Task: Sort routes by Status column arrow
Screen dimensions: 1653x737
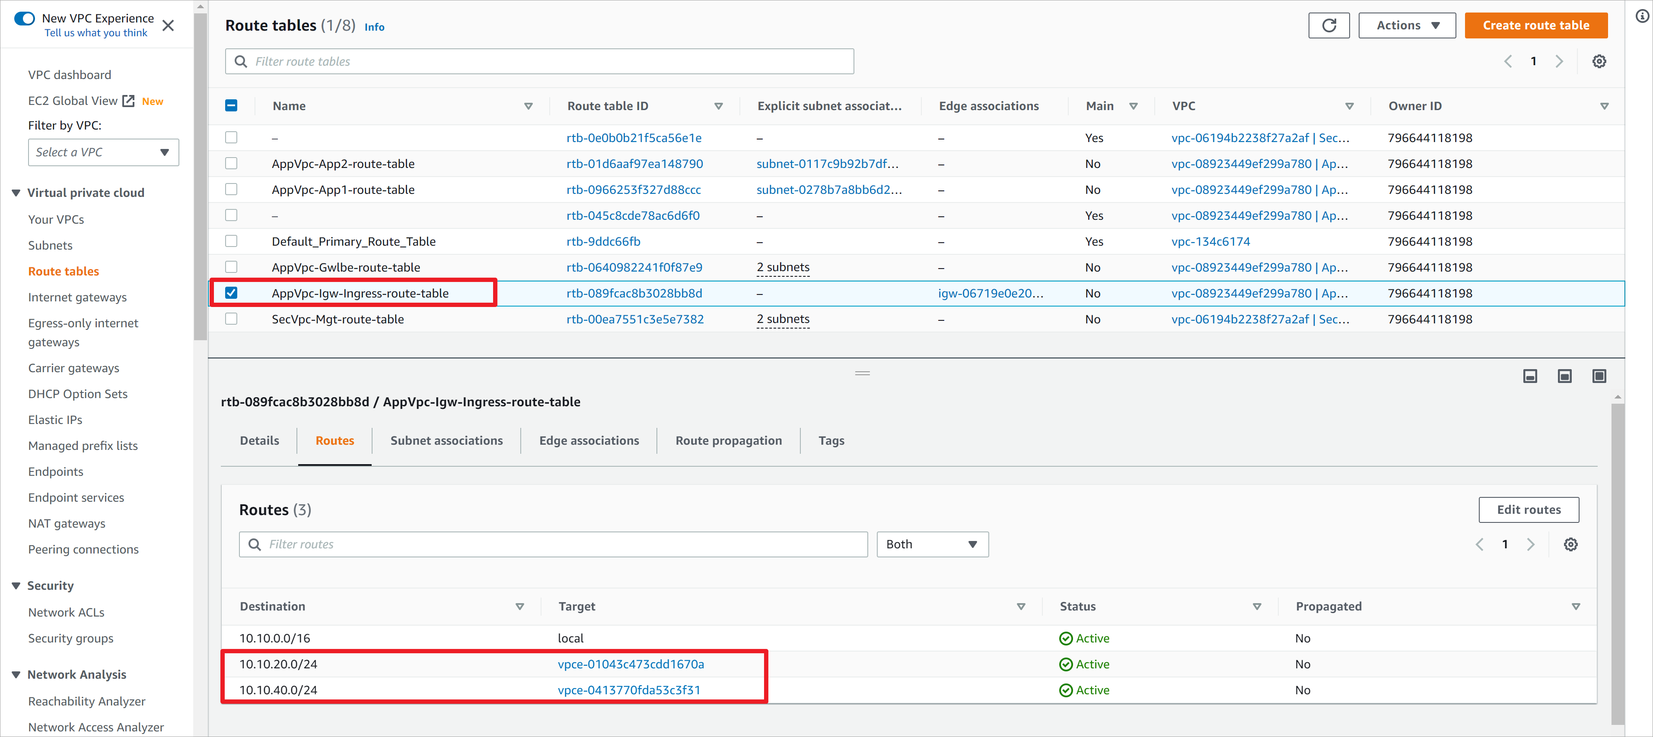Action: coord(1256,606)
